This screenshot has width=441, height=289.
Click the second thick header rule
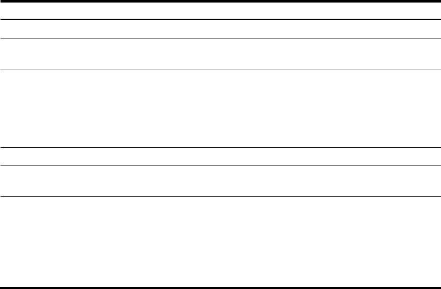pos(221,19)
